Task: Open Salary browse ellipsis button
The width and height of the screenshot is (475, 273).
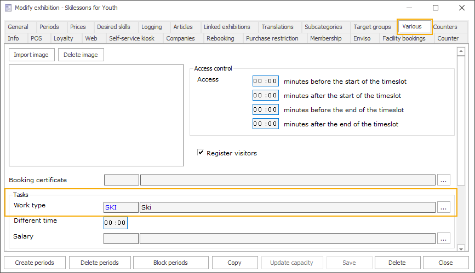Action: point(444,238)
